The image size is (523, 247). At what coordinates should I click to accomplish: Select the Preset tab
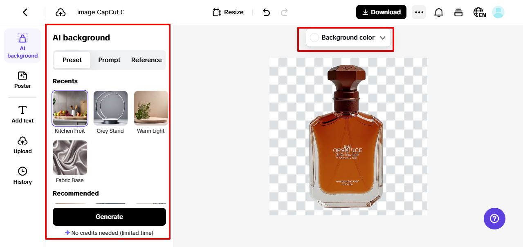tap(72, 60)
